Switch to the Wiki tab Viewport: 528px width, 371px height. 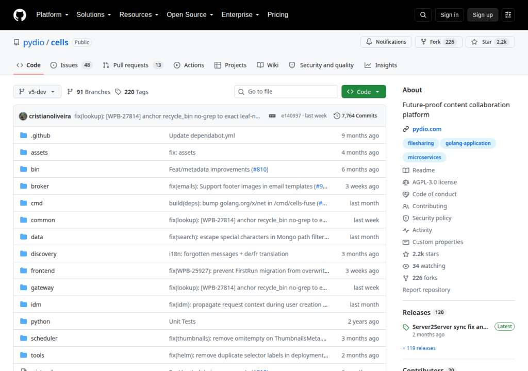[x=268, y=65]
